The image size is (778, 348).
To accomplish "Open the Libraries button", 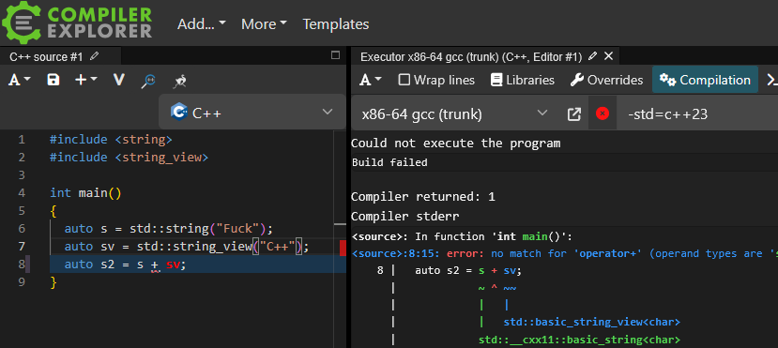I will click(x=522, y=80).
